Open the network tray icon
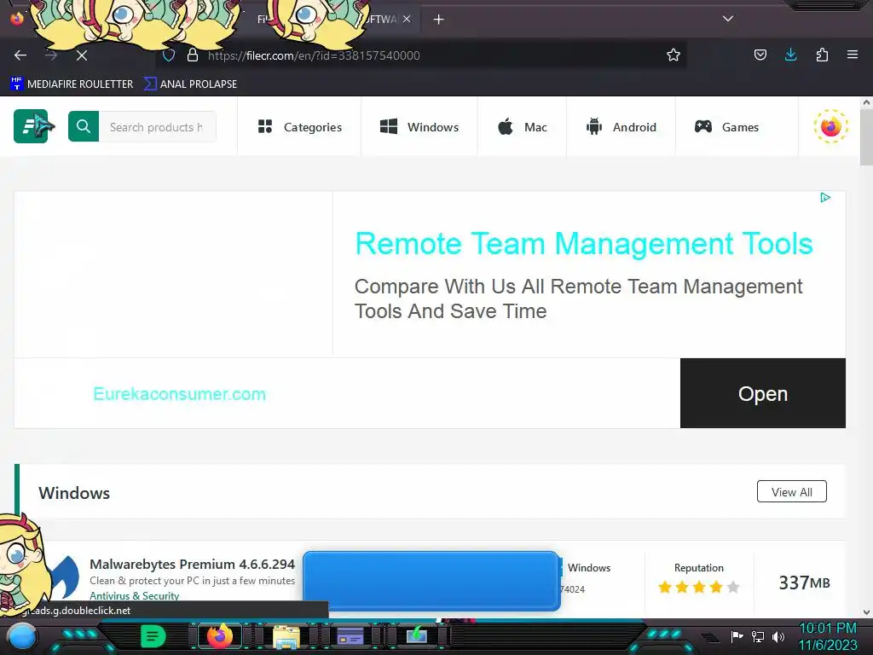The width and height of the screenshot is (873, 655). point(758,636)
